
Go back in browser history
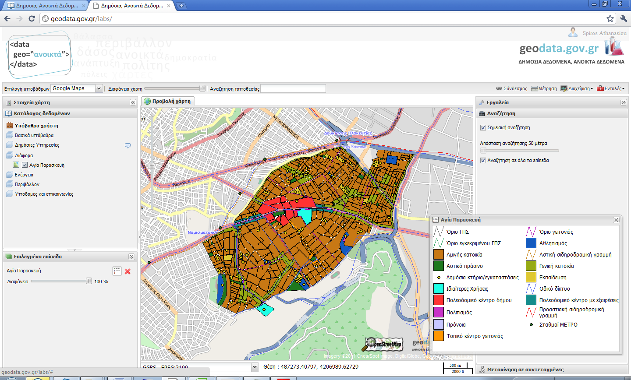click(7, 18)
